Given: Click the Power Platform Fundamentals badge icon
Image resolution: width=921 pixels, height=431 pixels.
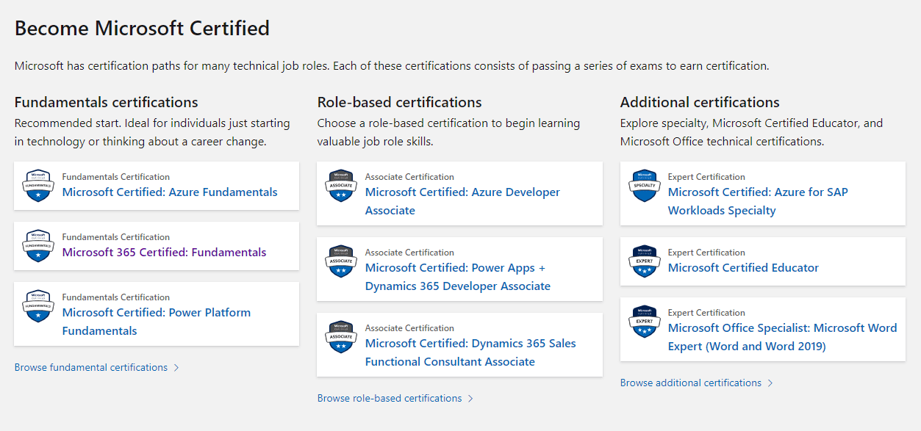Looking at the screenshot, I should click(38, 306).
